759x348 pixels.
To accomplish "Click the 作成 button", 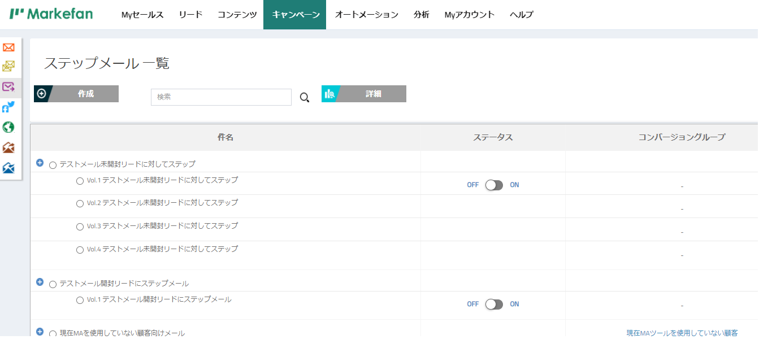I will (x=76, y=94).
